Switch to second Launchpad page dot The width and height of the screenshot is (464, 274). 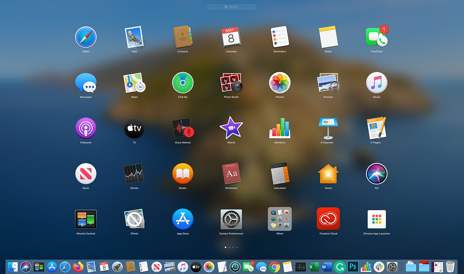pos(229,247)
